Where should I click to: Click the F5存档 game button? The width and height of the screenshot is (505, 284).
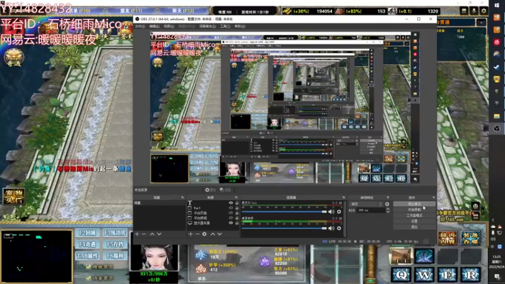point(115,244)
